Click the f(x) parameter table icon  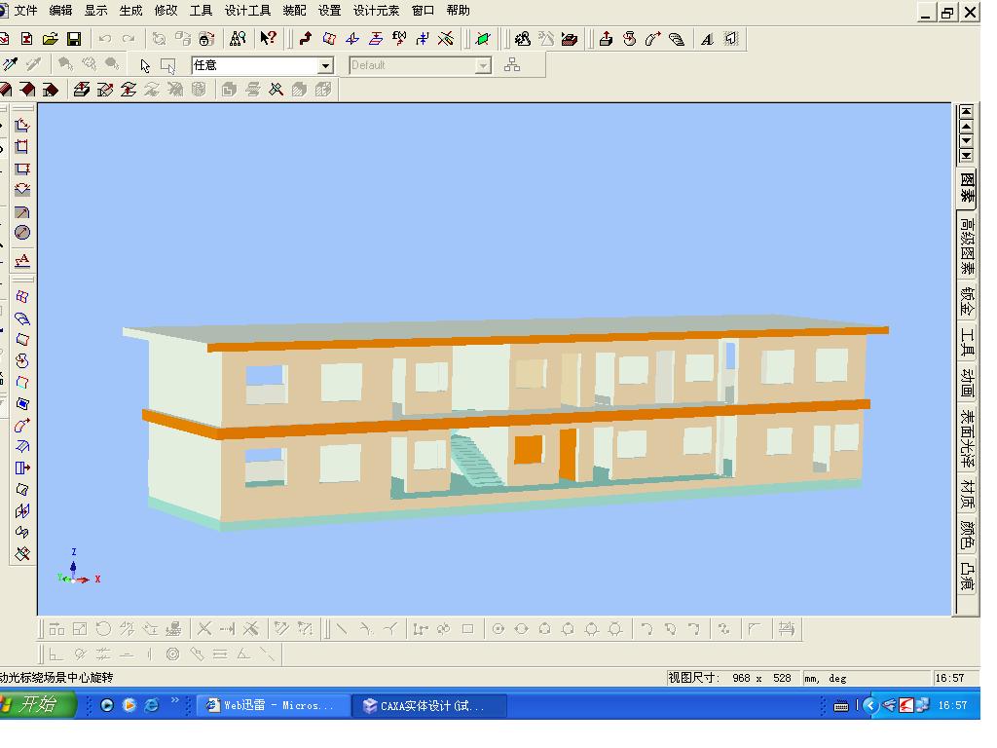click(399, 39)
